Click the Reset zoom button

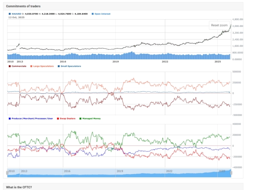click(219, 25)
